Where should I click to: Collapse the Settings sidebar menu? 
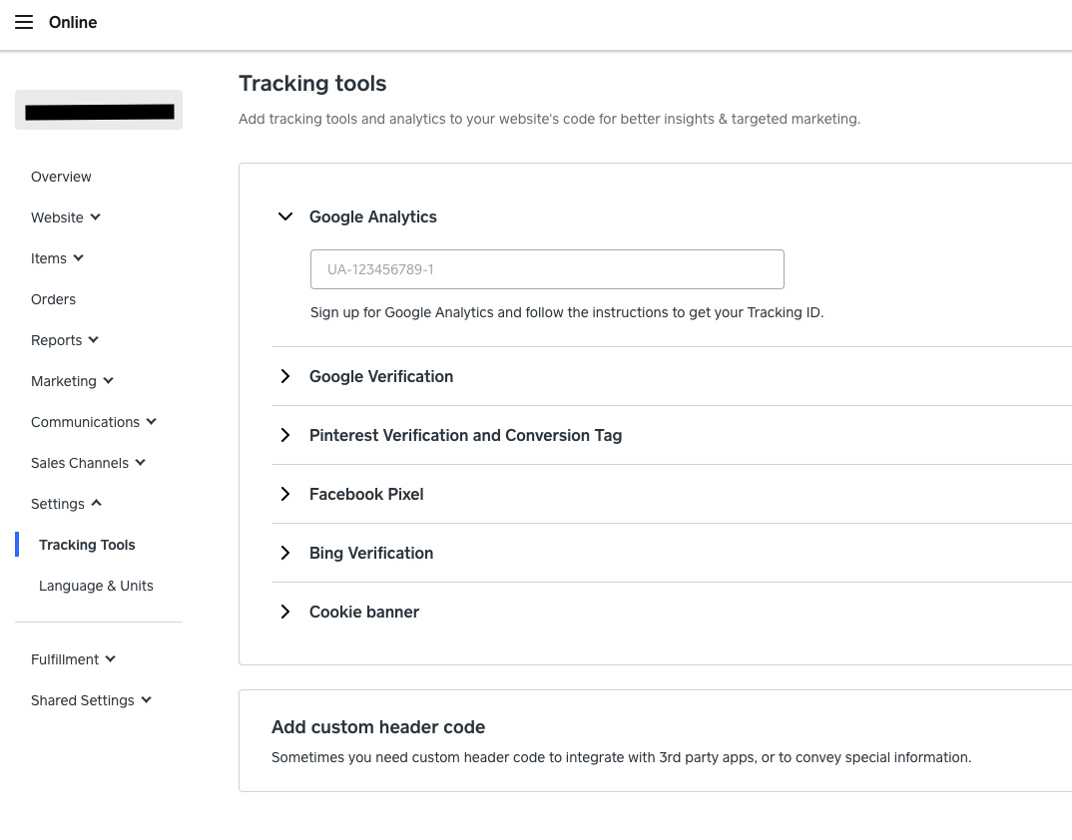tap(66, 504)
